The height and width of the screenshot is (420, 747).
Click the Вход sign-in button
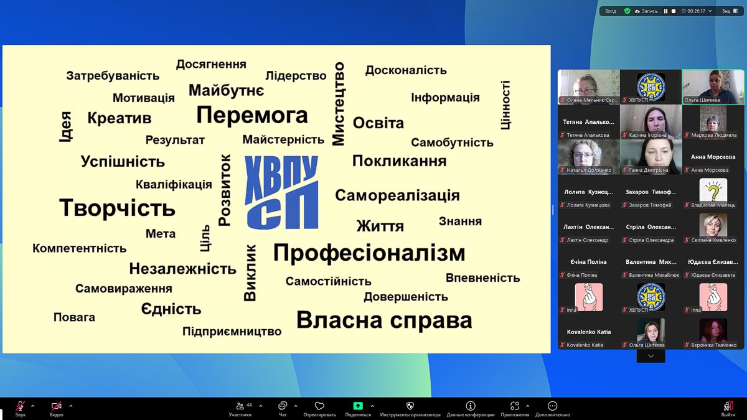[x=611, y=11]
